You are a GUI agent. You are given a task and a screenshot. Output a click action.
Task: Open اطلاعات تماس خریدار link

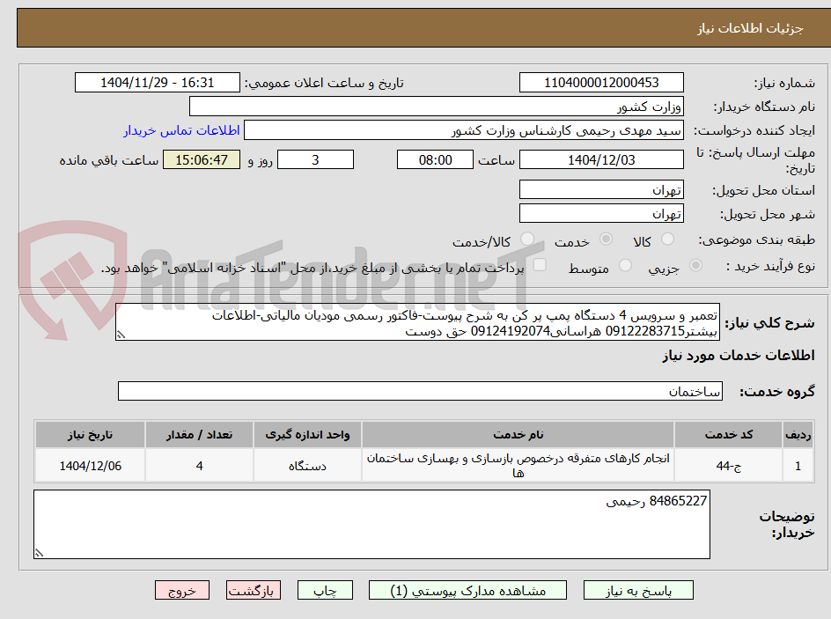coord(181,130)
